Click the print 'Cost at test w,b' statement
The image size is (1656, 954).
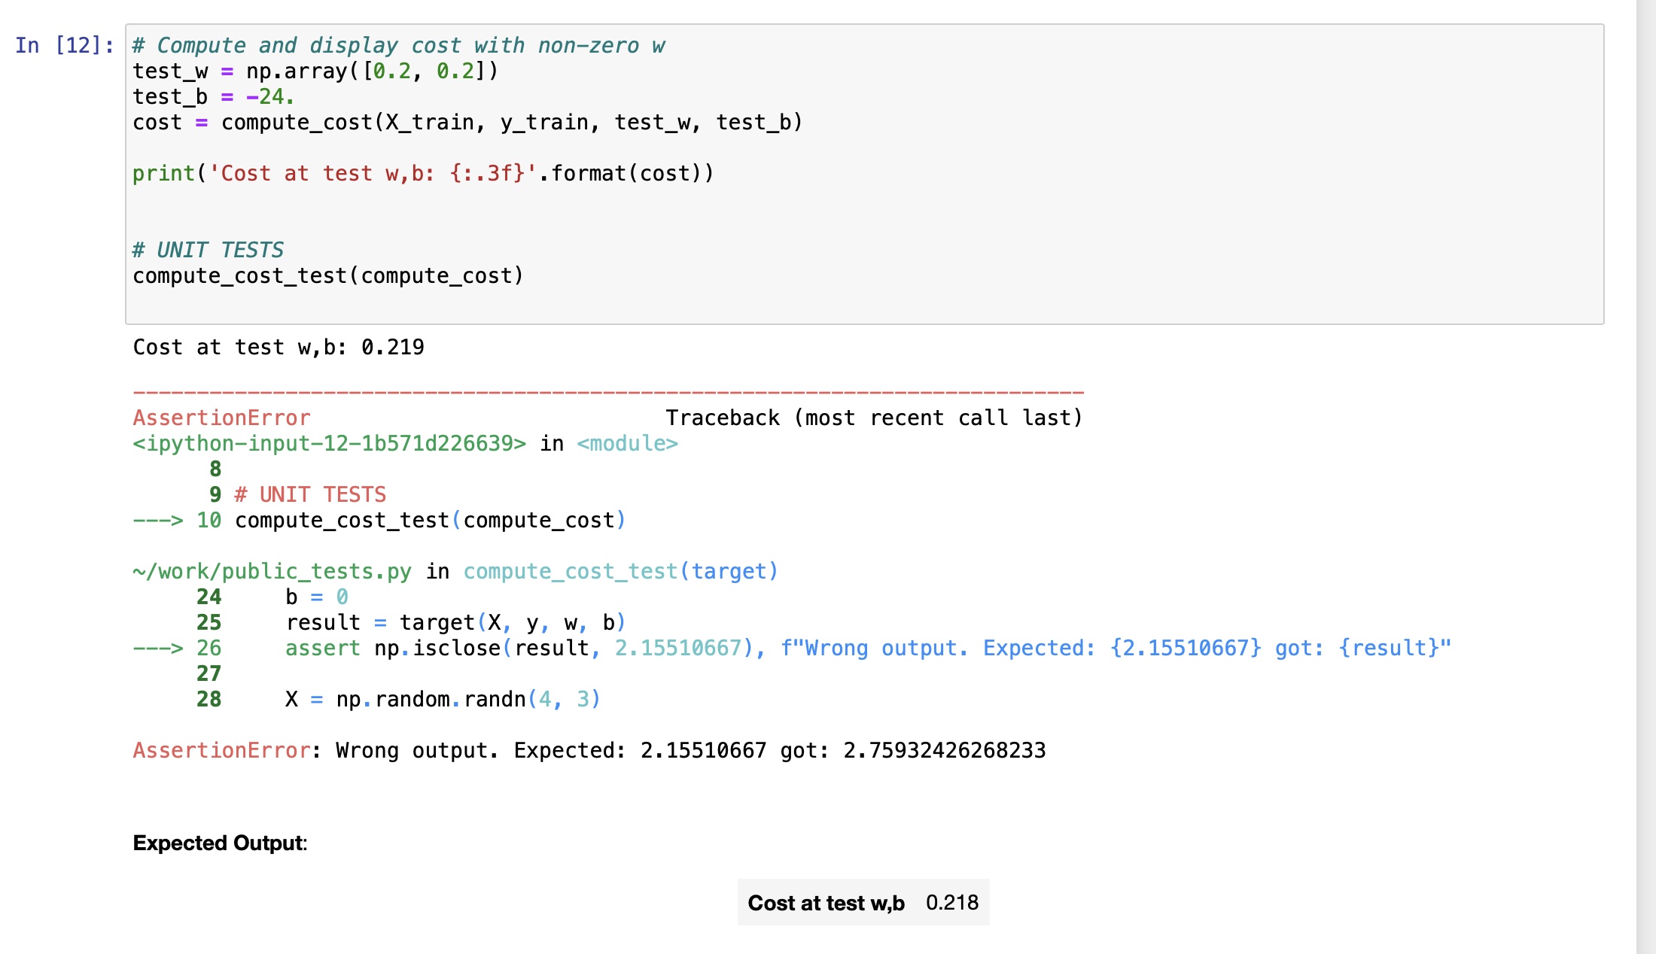(x=422, y=174)
